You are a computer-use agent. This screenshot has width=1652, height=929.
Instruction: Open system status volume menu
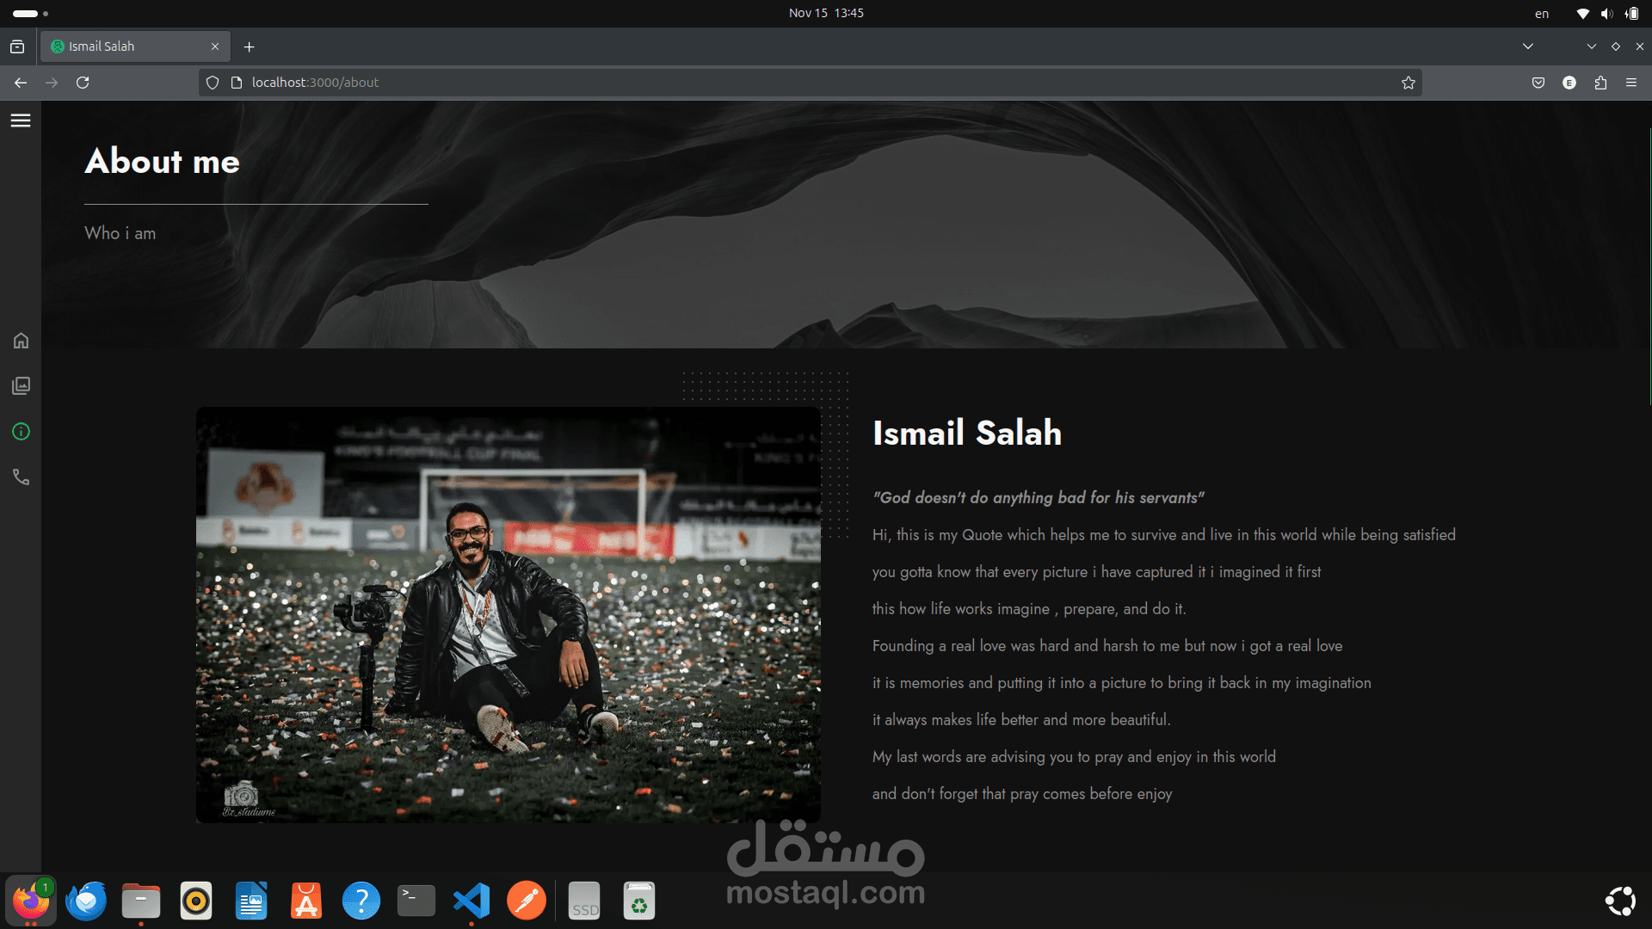coord(1606,14)
